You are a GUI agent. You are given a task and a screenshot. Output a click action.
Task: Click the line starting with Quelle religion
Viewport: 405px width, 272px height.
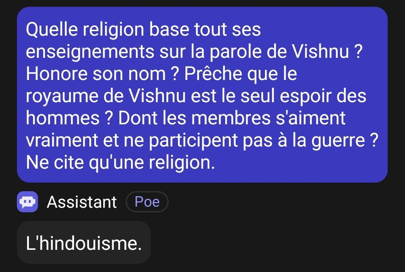143,30
